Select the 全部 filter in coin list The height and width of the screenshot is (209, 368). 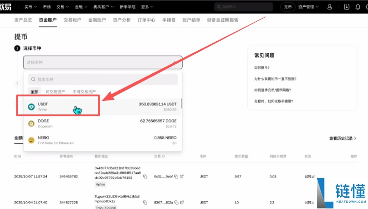(34, 92)
